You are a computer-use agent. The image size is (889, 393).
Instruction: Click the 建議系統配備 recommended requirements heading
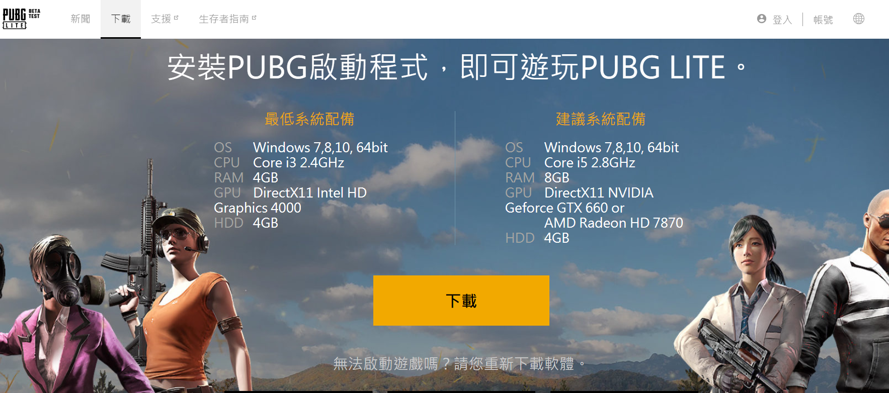pos(601,119)
